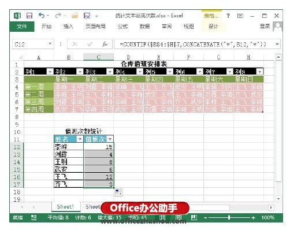Image resolution: width=290 pixels, height=230 pixels.
Task: Click the 登录 sign-in link
Action: pyautogui.click(x=265, y=26)
